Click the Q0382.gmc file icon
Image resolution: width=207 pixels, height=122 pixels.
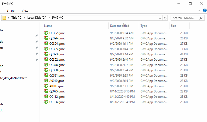tap(46, 33)
